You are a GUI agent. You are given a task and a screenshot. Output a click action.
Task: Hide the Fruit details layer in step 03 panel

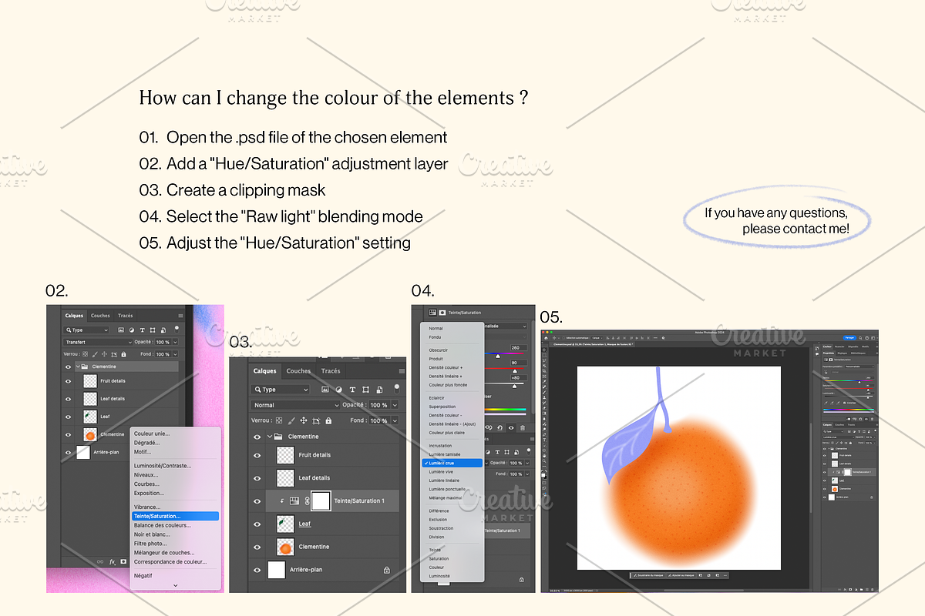point(257,456)
